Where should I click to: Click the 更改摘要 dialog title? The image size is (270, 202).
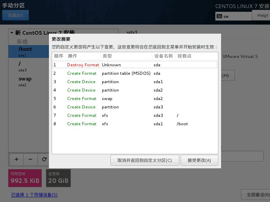(x=61, y=39)
